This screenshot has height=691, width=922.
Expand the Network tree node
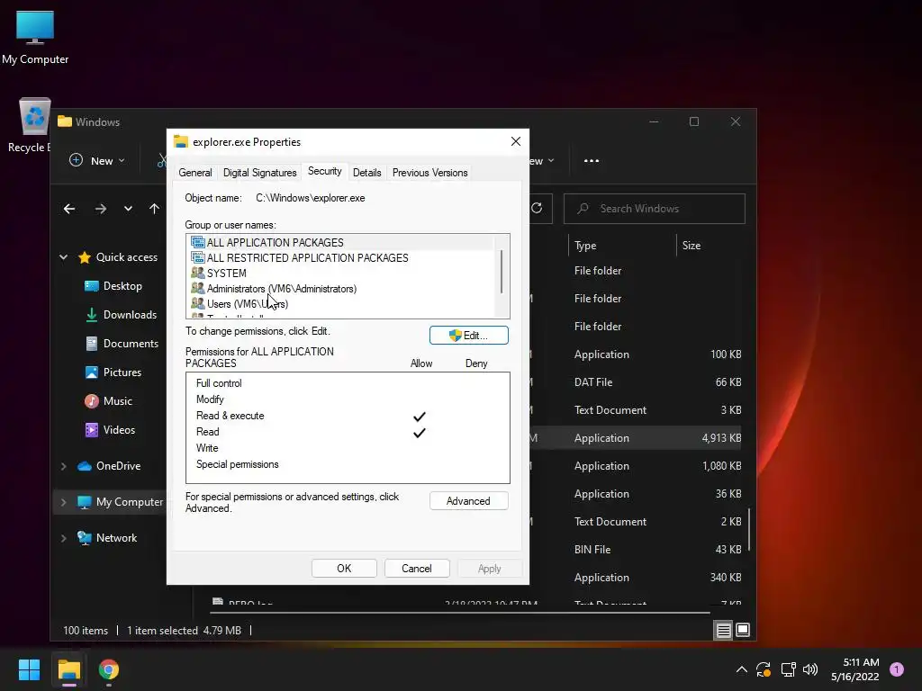point(64,538)
